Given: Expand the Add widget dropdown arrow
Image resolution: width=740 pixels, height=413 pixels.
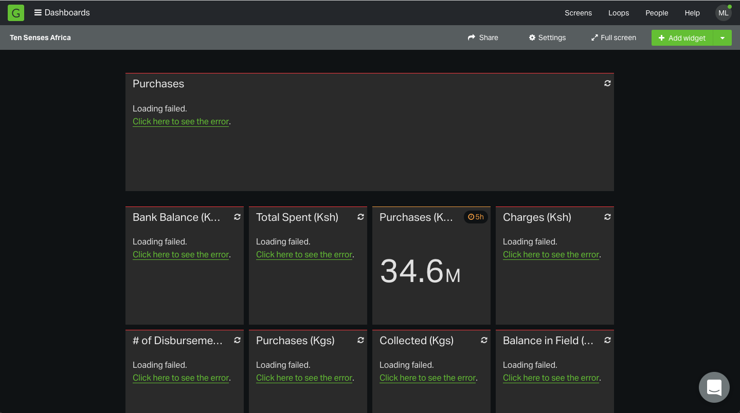Looking at the screenshot, I should point(723,38).
